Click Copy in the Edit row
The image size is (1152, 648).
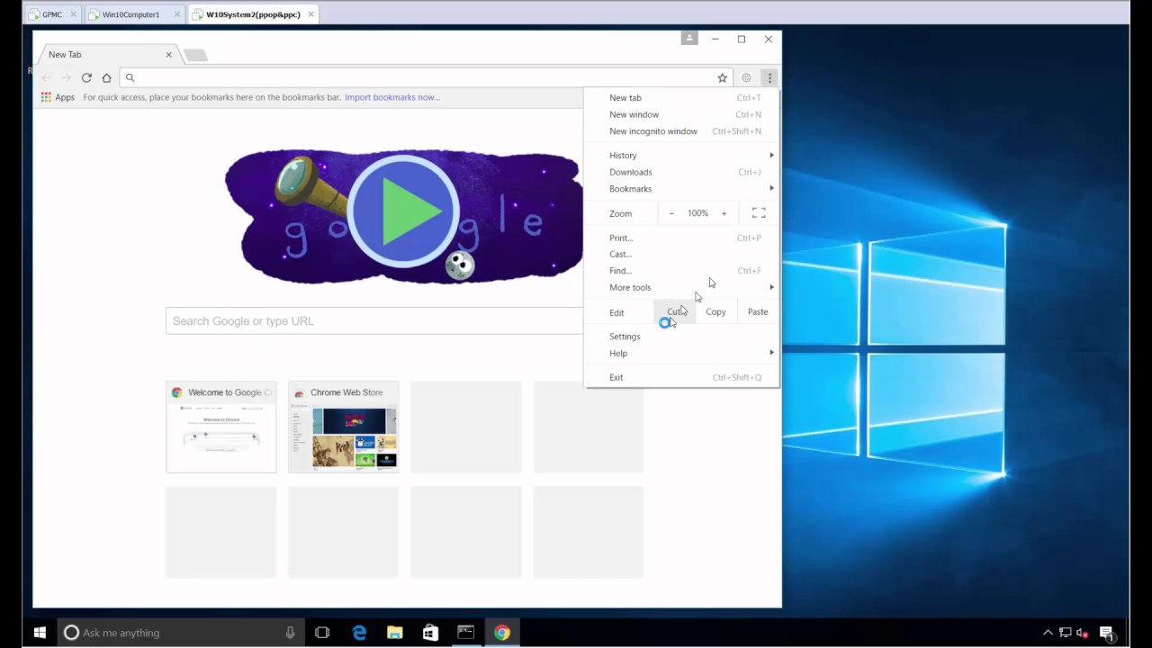coord(715,312)
